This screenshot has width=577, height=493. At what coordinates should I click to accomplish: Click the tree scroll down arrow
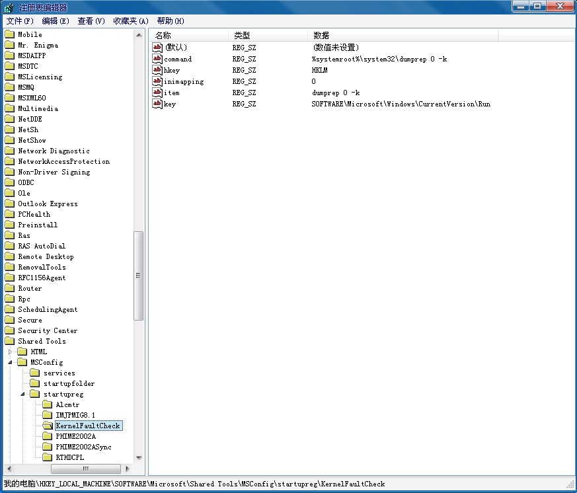(x=139, y=458)
